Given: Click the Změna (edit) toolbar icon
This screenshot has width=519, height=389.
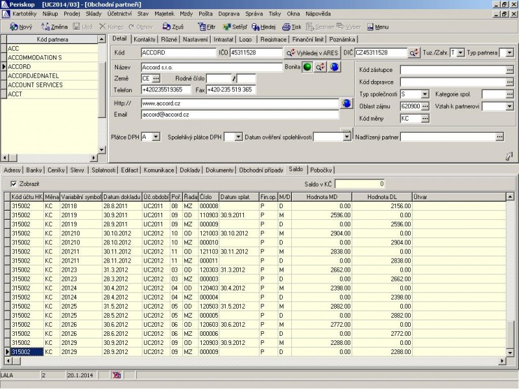Looking at the screenshot, I should click(x=46, y=27).
